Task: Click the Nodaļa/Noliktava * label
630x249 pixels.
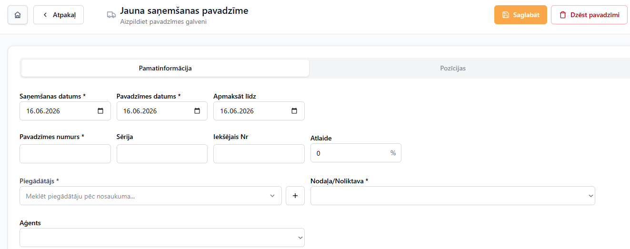Action: tap(340, 181)
